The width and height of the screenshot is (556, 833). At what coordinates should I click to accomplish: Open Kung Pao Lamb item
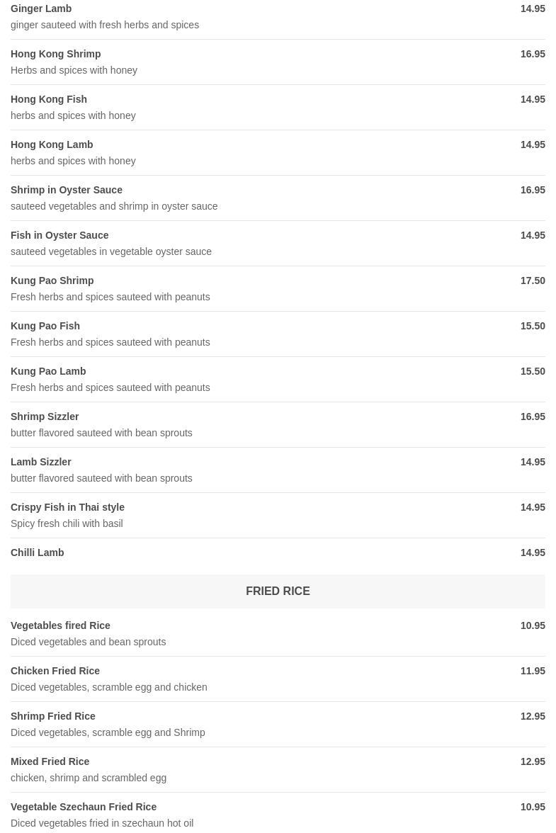pos(48,371)
